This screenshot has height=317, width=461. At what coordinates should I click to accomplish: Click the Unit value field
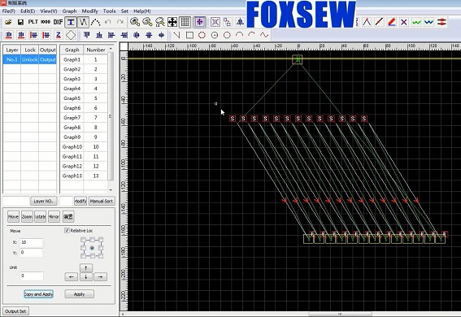32,276
